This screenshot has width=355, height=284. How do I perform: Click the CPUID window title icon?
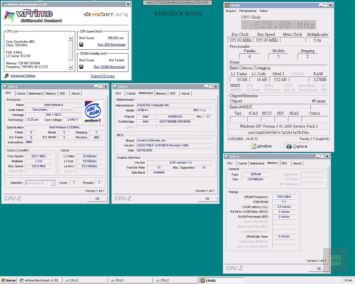pyautogui.click(x=227, y=5)
